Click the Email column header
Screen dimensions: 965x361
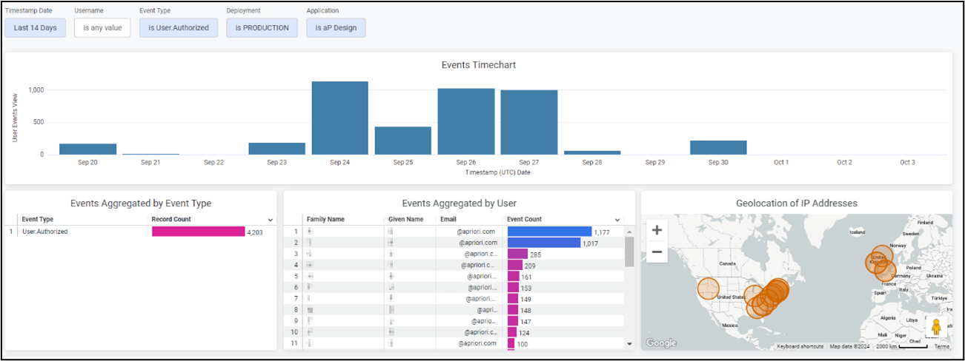coord(448,220)
